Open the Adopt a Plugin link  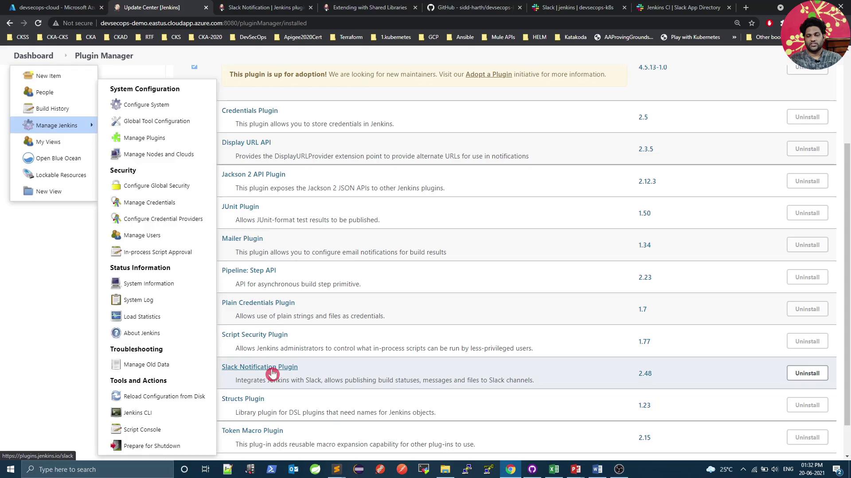tap(488, 74)
